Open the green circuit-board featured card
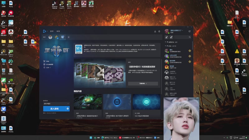This screenshot has height=140, width=249. coord(88,102)
